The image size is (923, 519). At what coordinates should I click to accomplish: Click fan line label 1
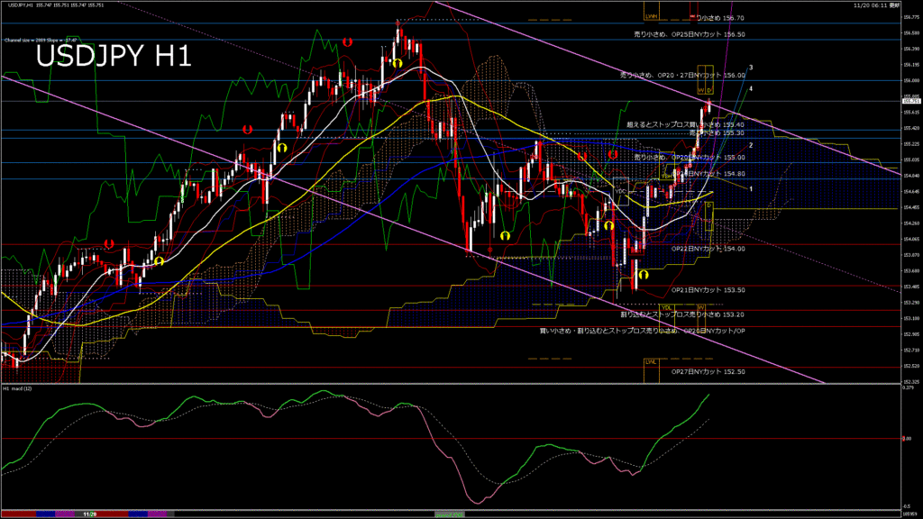751,189
